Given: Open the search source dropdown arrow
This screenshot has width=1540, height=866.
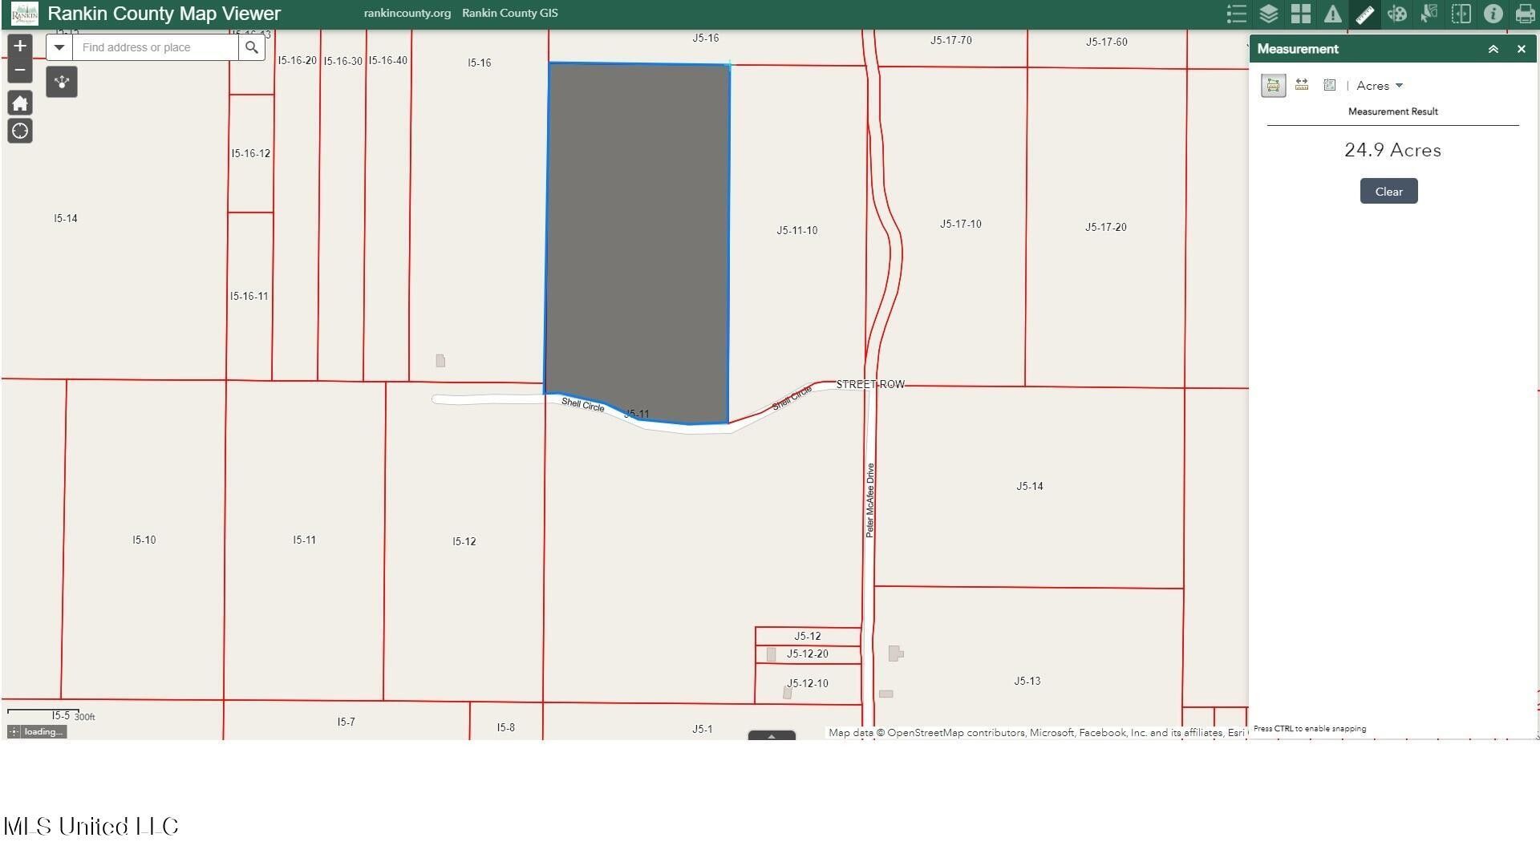Looking at the screenshot, I should click(x=59, y=47).
